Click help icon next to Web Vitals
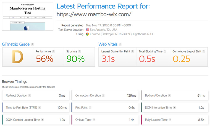Screen dimensions: 210x127 point(120,44)
